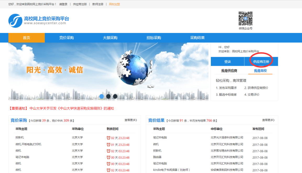Open the 高校加盟 link in top bar
Viewport: 302px width, 173px height.
[114, 4]
